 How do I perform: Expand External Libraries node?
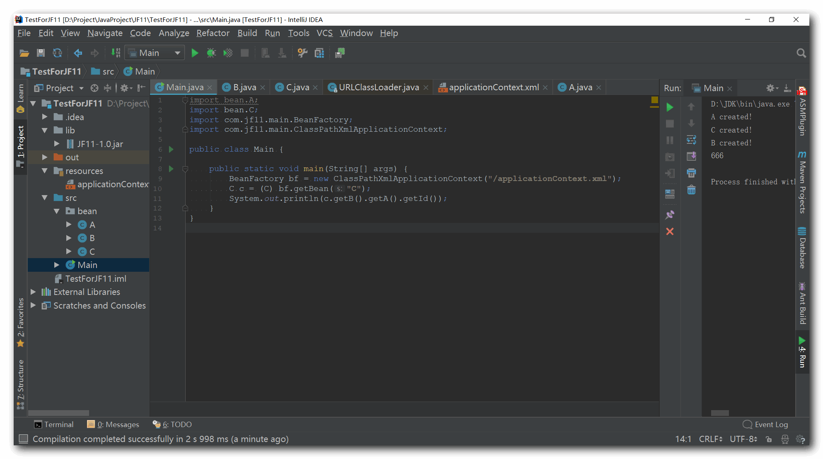(x=33, y=292)
